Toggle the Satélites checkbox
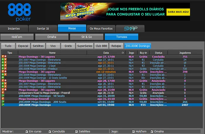 tap(76, 131)
